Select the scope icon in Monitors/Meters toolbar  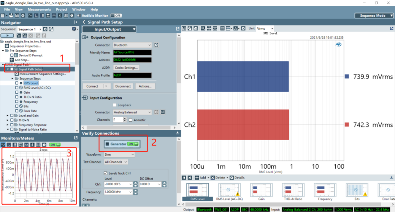[3, 145]
